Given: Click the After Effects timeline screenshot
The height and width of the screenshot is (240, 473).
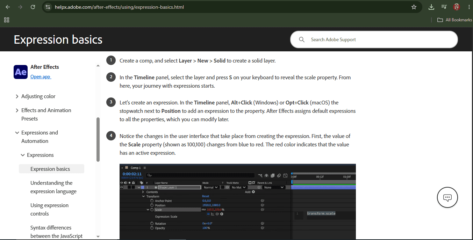Looking at the screenshot, I should 238,202.
